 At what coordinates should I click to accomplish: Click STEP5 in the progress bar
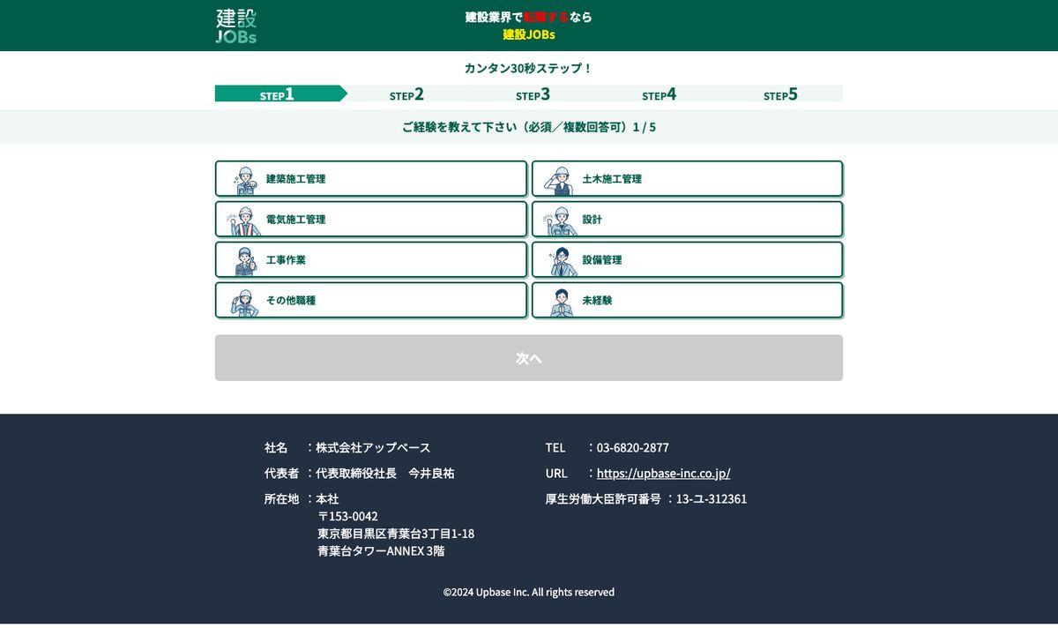[x=780, y=94]
